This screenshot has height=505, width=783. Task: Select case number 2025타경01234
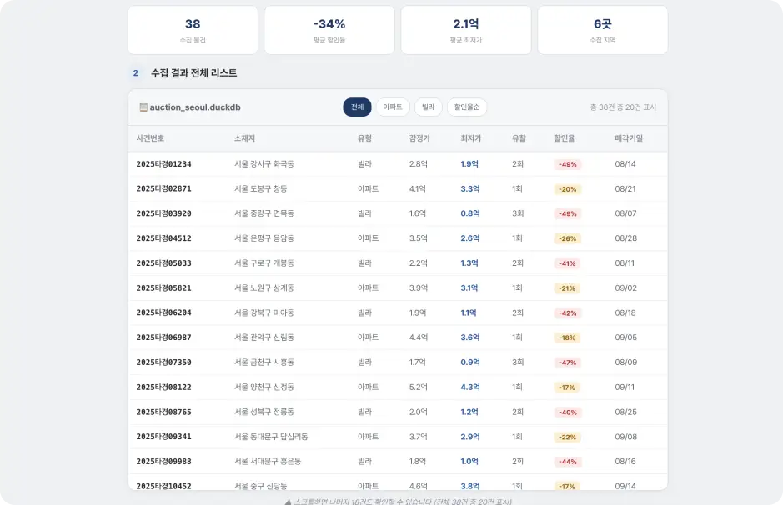[163, 164]
